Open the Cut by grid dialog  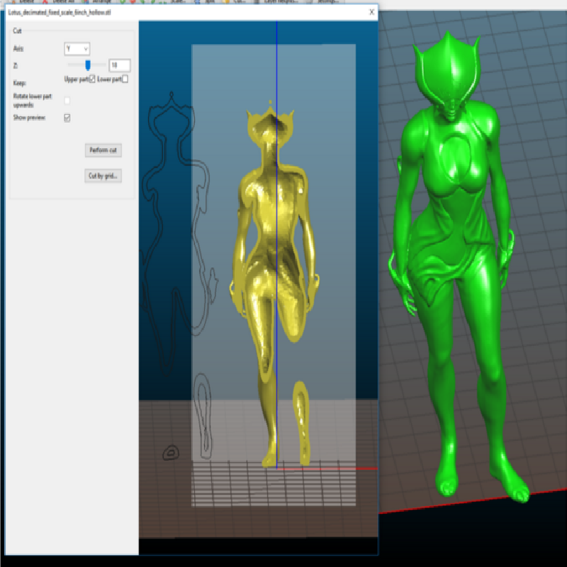pos(103,176)
